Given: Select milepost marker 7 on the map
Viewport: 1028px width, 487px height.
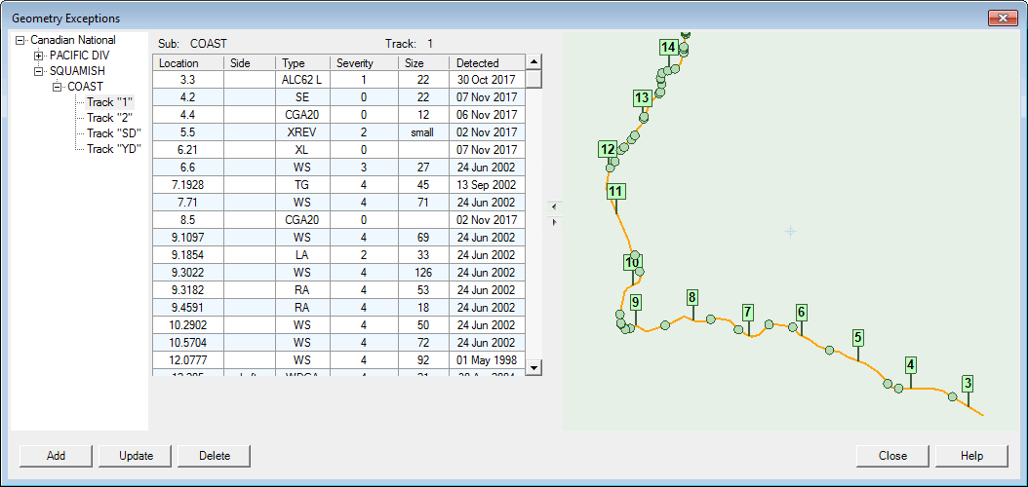Looking at the screenshot, I should click(748, 313).
